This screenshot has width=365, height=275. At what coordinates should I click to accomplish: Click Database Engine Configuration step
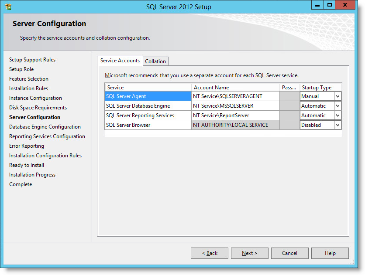[x=45, y=127]
